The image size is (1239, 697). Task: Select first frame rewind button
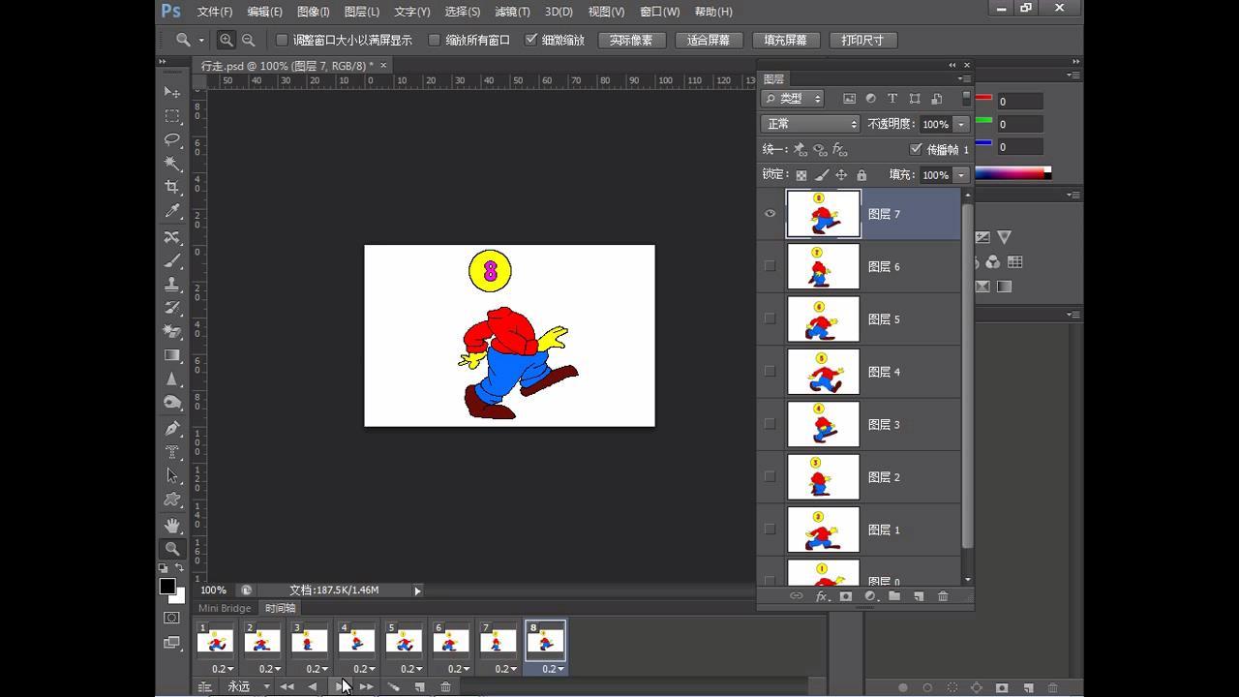(287, 686)
